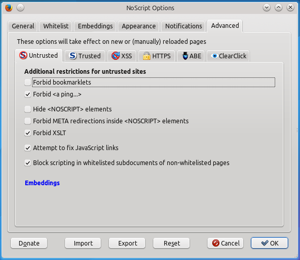The height and width of the screenshot is (260, 300).
Task: Click the Export button
Action: point(128,243)
